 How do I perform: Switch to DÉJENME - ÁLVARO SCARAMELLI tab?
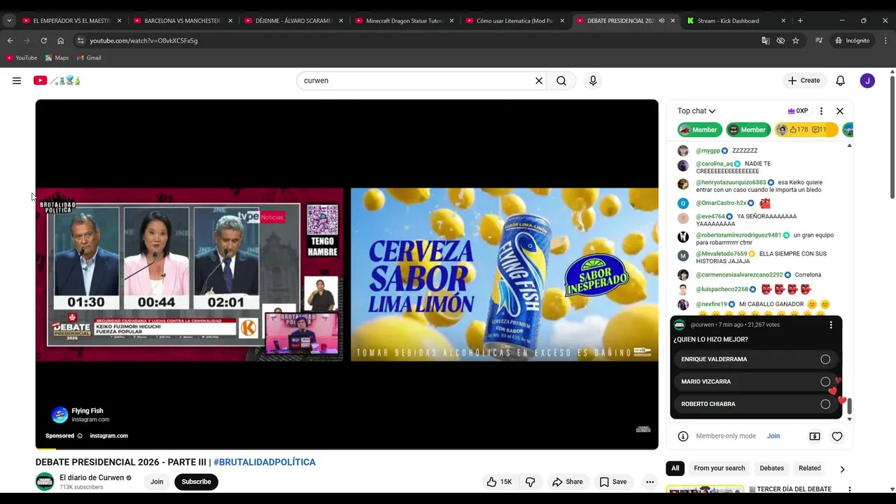(294, 21)
